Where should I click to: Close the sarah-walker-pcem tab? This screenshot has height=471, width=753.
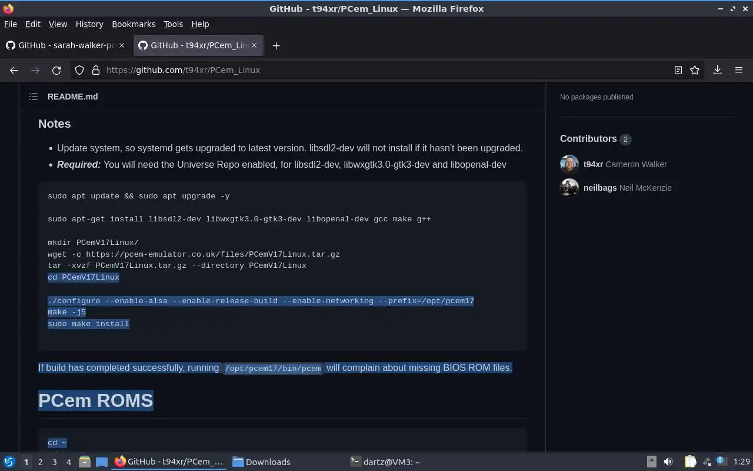pyautogui.click(x=122, y=45)
